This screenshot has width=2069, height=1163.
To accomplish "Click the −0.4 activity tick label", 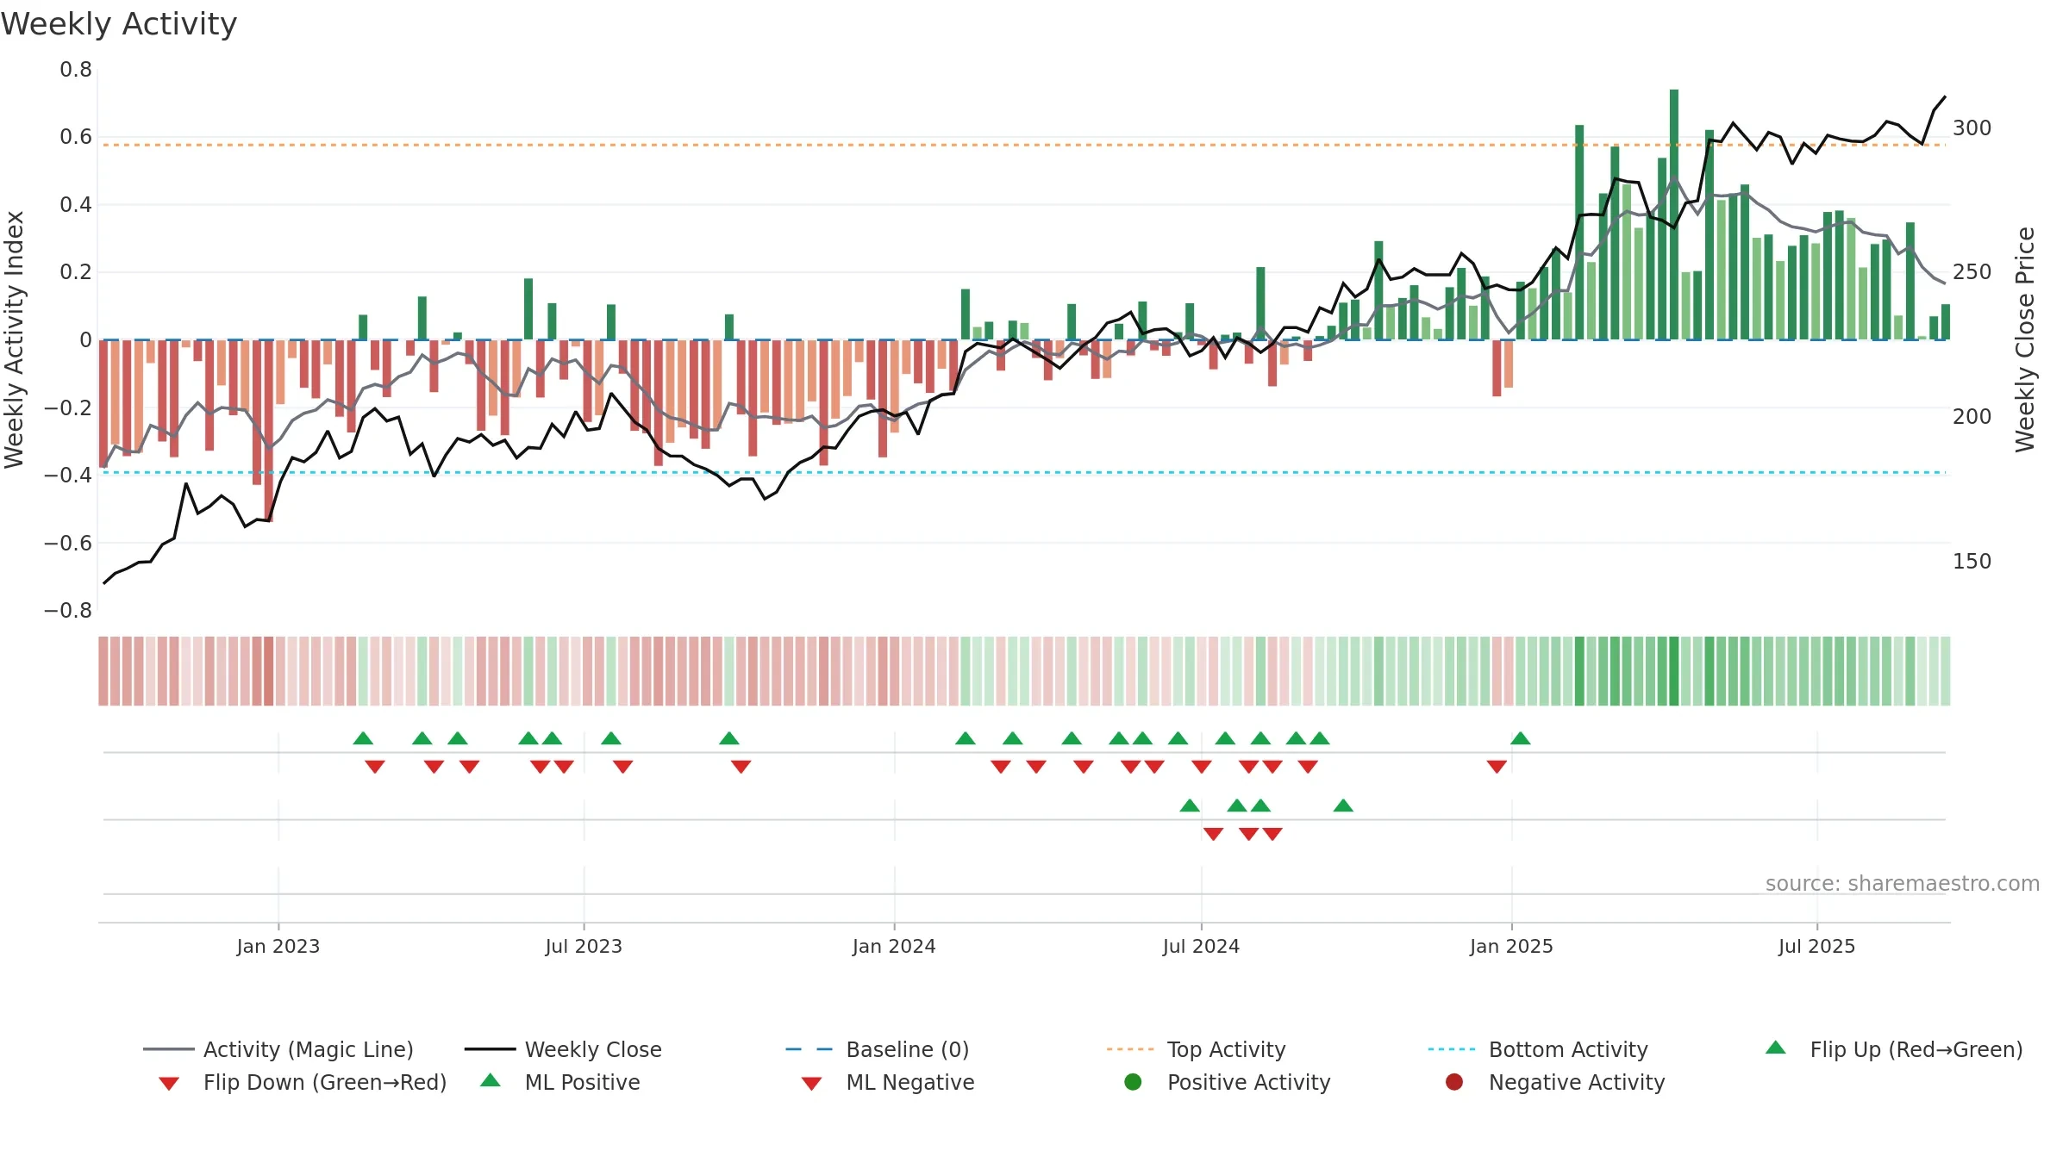I will pos(68,475).
